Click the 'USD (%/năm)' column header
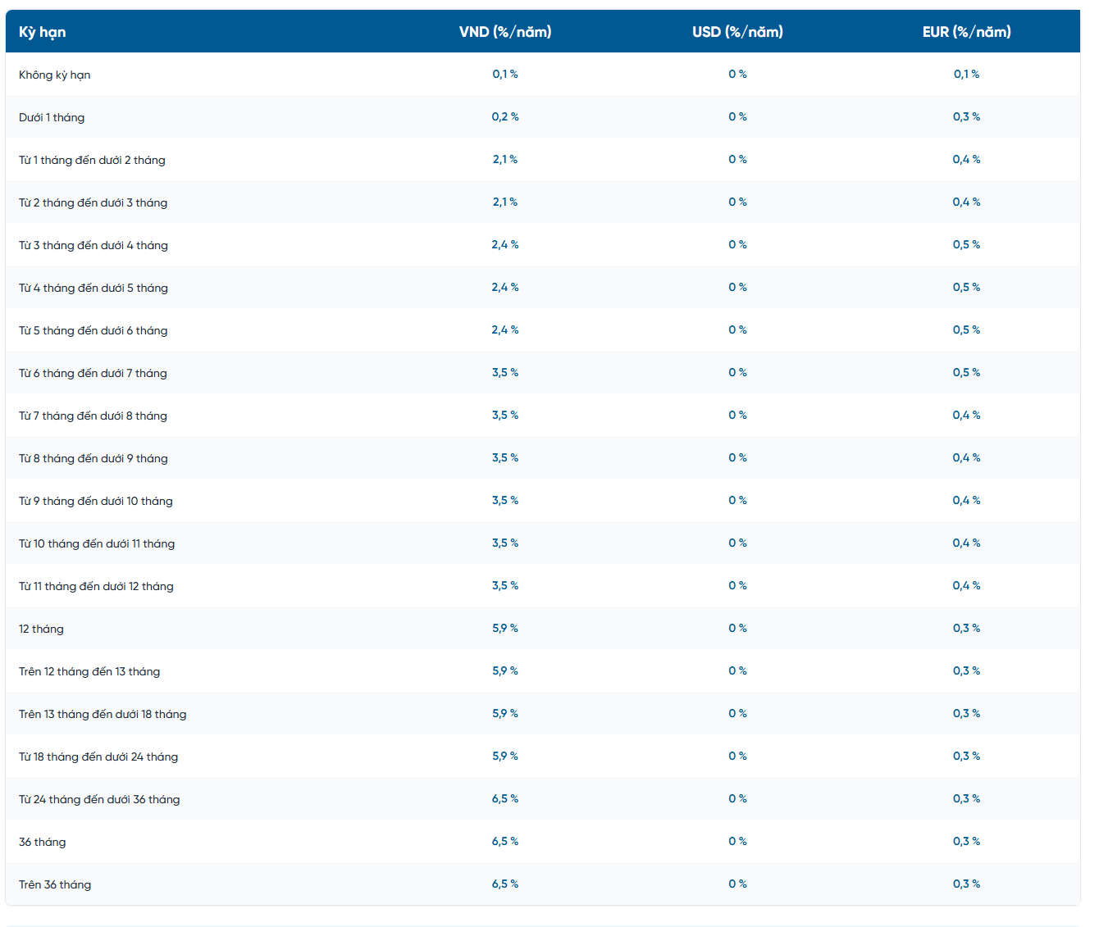The image size is (1099, 927). click(x=737, y=32)
